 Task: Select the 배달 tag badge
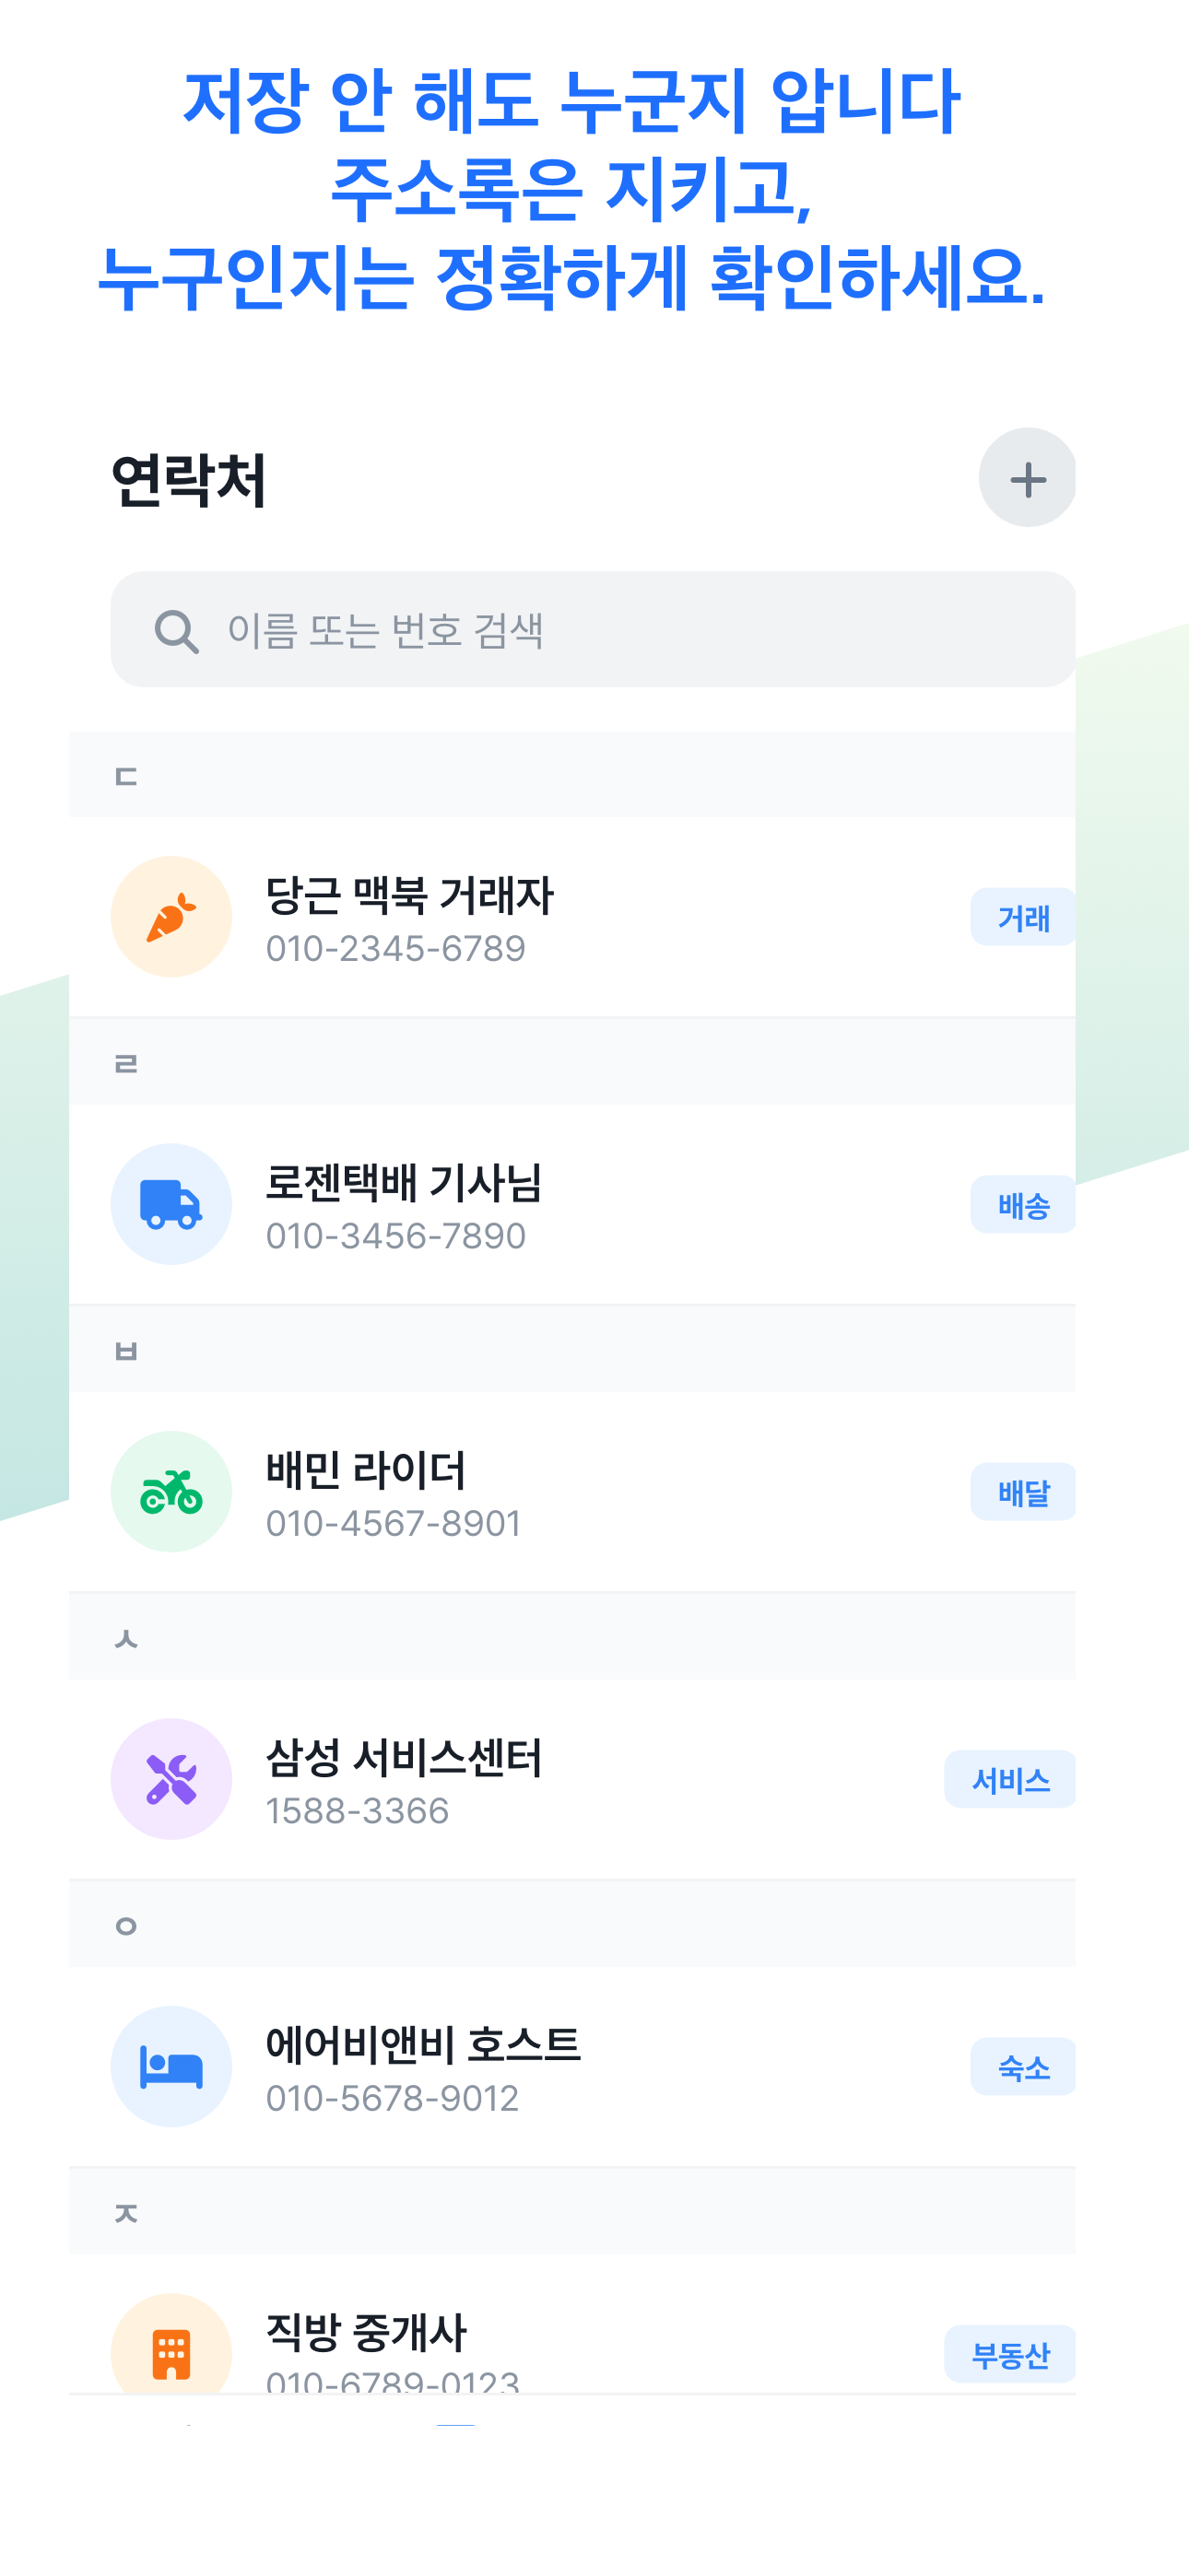pyautogui.click(x=1023, y=1492)
